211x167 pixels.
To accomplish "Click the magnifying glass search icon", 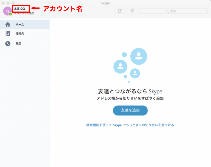I will (x=167, y=11).
